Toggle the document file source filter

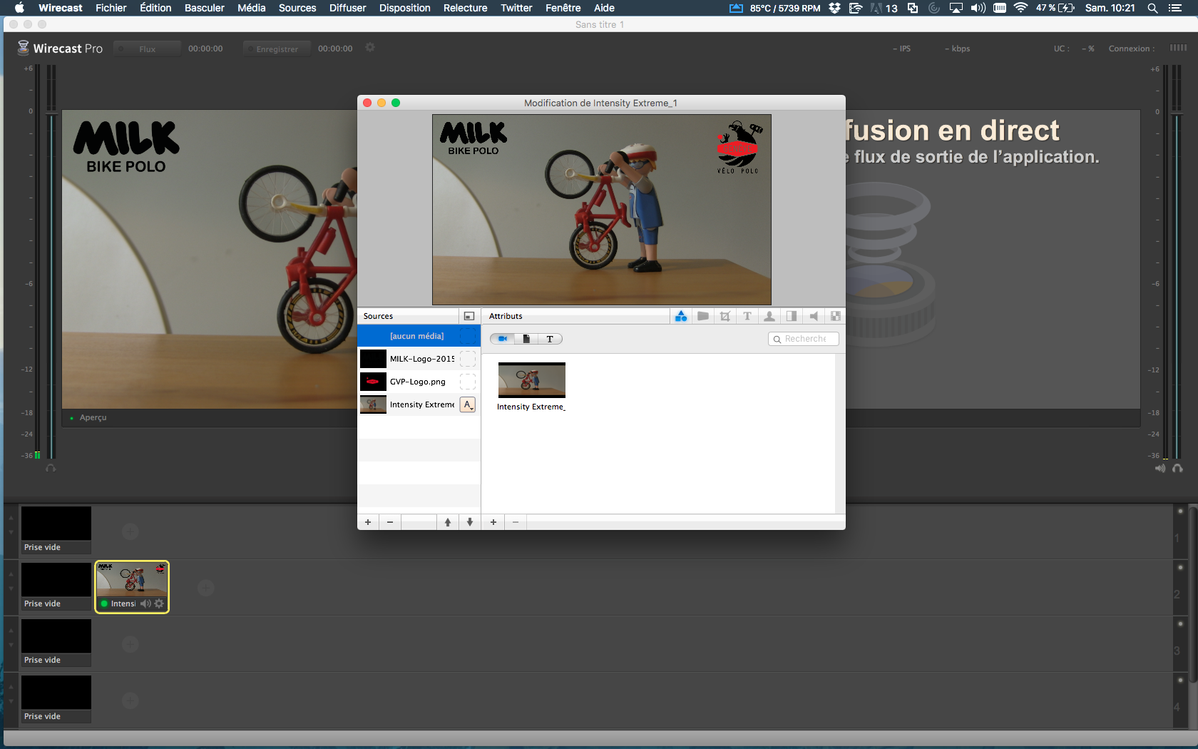tap(526, 339)
